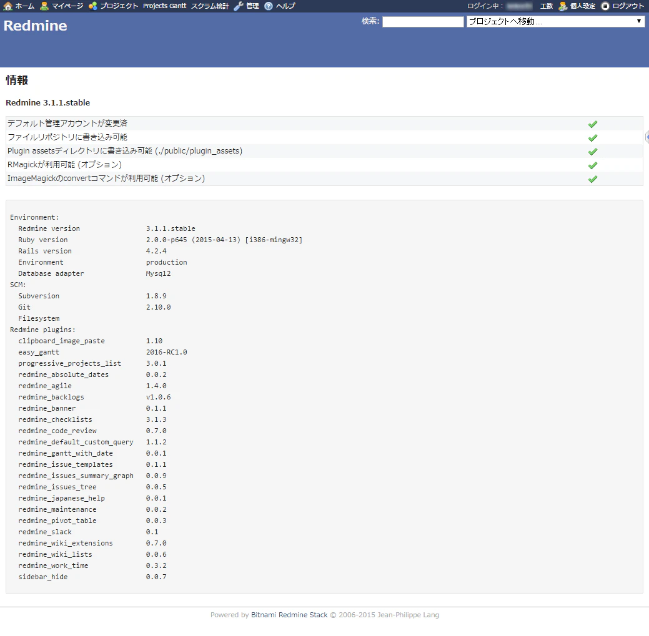
Task: Click the ヘルプ question-mark icon
Action: tap(269, 6)
